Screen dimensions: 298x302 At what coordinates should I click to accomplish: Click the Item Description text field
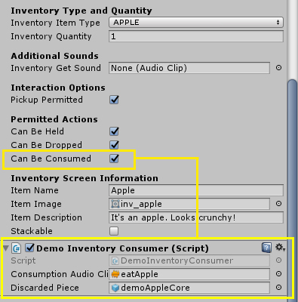(196, 217)
